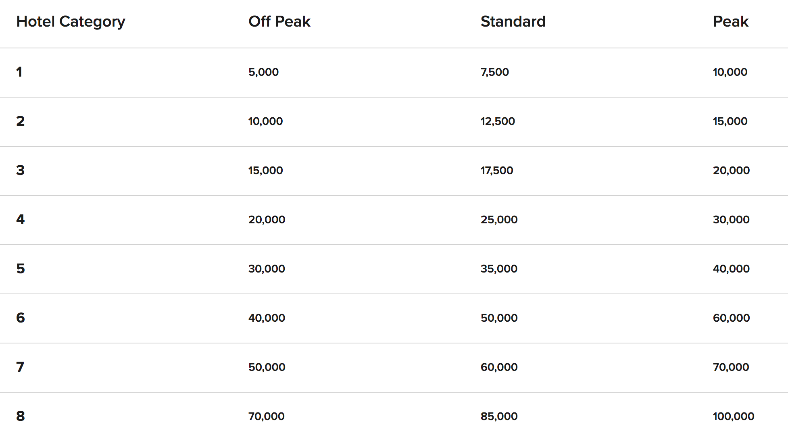
Task: Click the 25,000 Standard value
Action: [x=499, y=220]
